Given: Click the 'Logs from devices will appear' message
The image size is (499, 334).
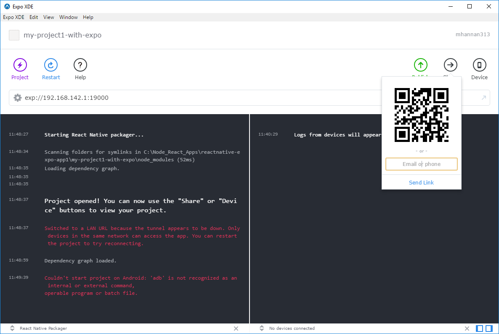Looking at the screenshot, I should [x=337, y=135].
